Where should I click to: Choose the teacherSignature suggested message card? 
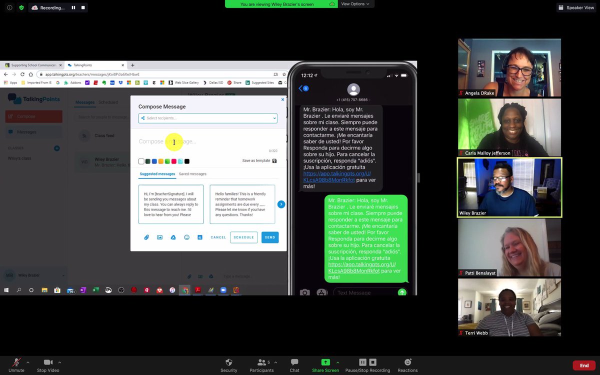pyautogui.click(x=171, y=204)
